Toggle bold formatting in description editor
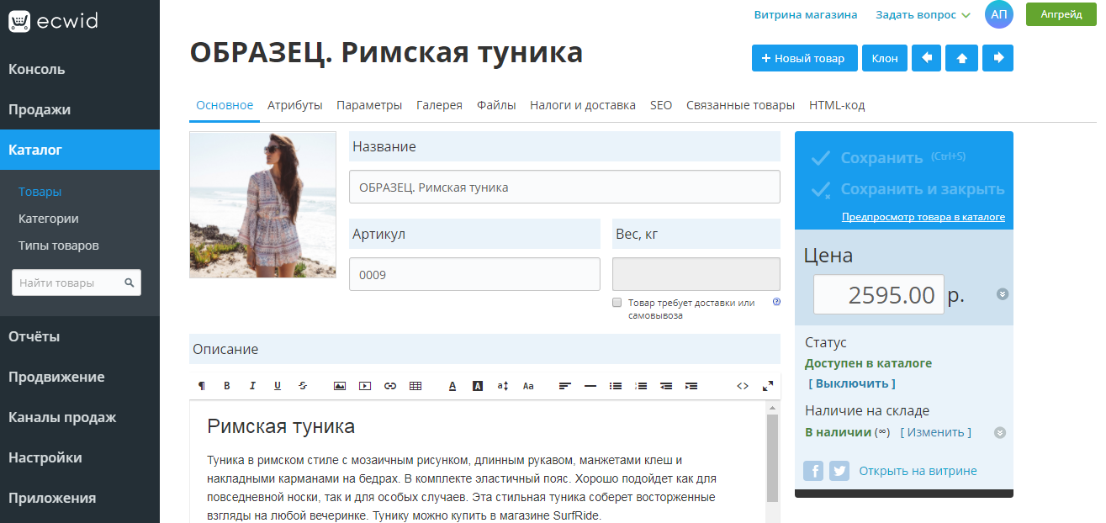This screenshot has width=1106, height=523. click(226, 385)
